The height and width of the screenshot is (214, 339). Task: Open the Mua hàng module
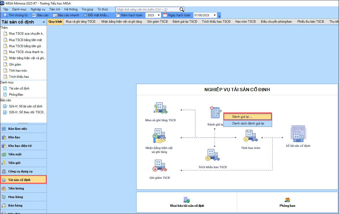coord(23,197)
